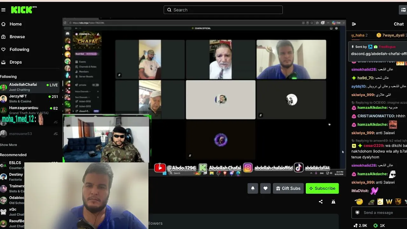Select the W emote in quick emotes
Viewport: 407px width, 229px height.
pos(389,202)
